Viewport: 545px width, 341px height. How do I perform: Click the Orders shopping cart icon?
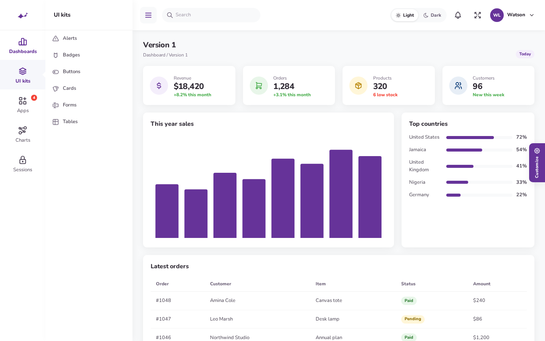pos(259,86)
